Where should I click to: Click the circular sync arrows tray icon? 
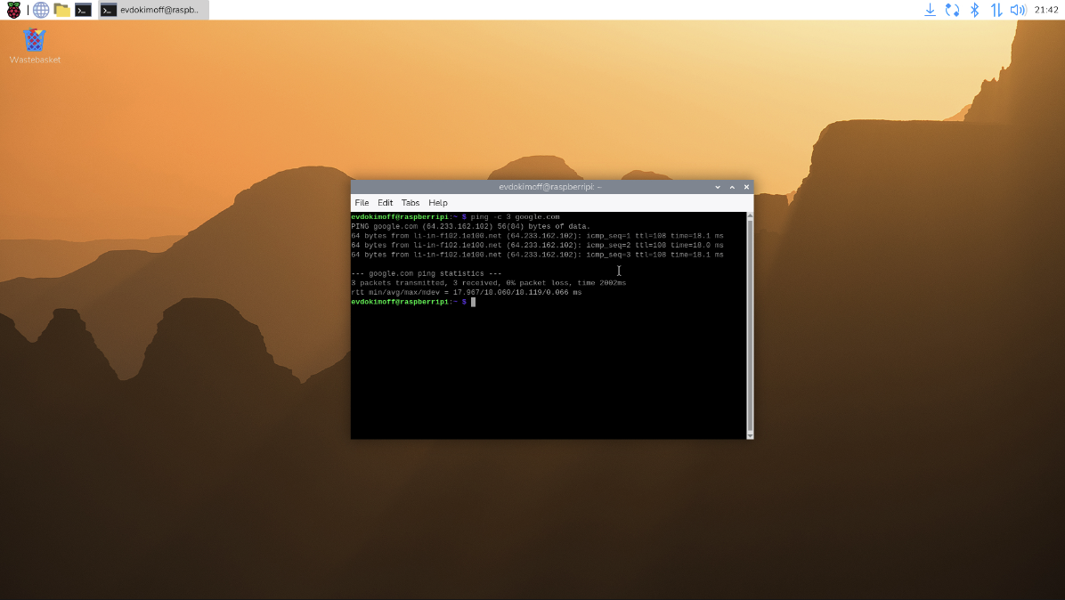pos(952,10)
